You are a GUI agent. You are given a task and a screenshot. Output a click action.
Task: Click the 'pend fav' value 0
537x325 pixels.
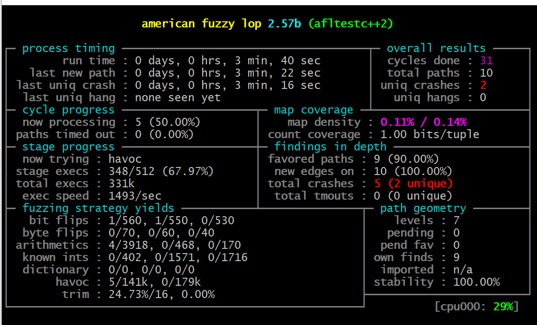point(456,246)
